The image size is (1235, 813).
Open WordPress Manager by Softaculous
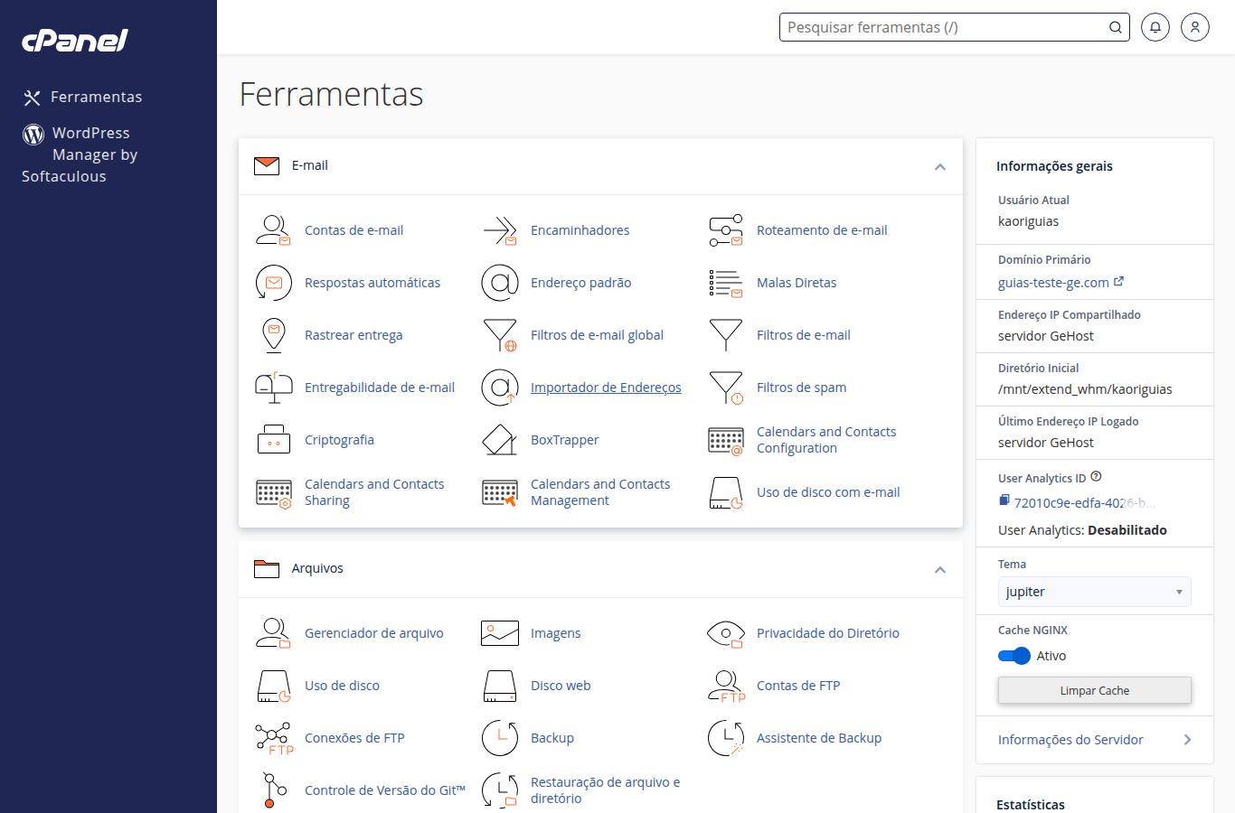(80, 154)
